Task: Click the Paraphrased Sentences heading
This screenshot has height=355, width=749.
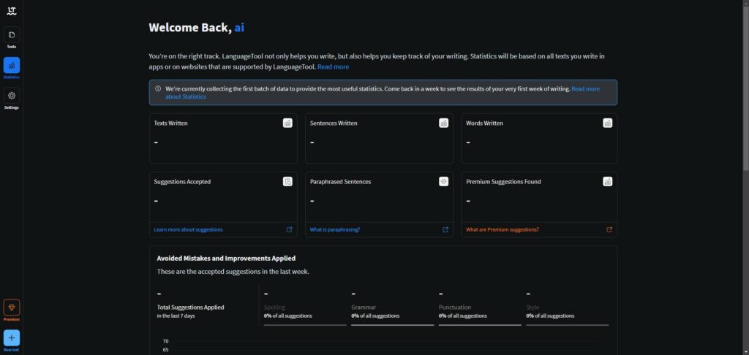Action: click(341, 182)
